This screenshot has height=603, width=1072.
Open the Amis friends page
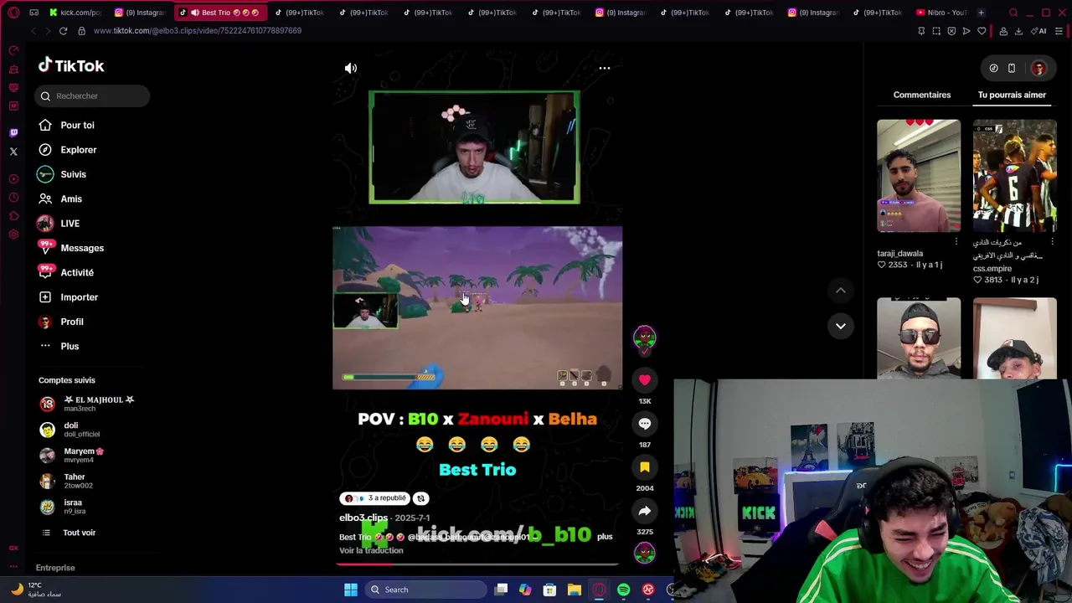[70, 199]
